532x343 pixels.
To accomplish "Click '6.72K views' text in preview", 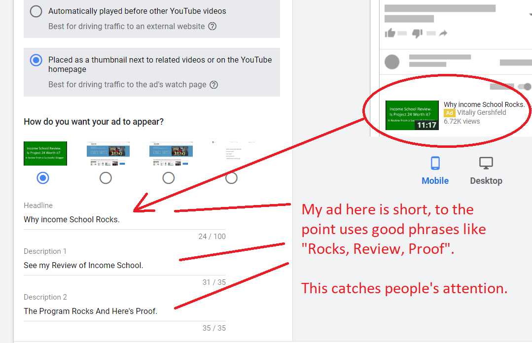I will [462, 121].
